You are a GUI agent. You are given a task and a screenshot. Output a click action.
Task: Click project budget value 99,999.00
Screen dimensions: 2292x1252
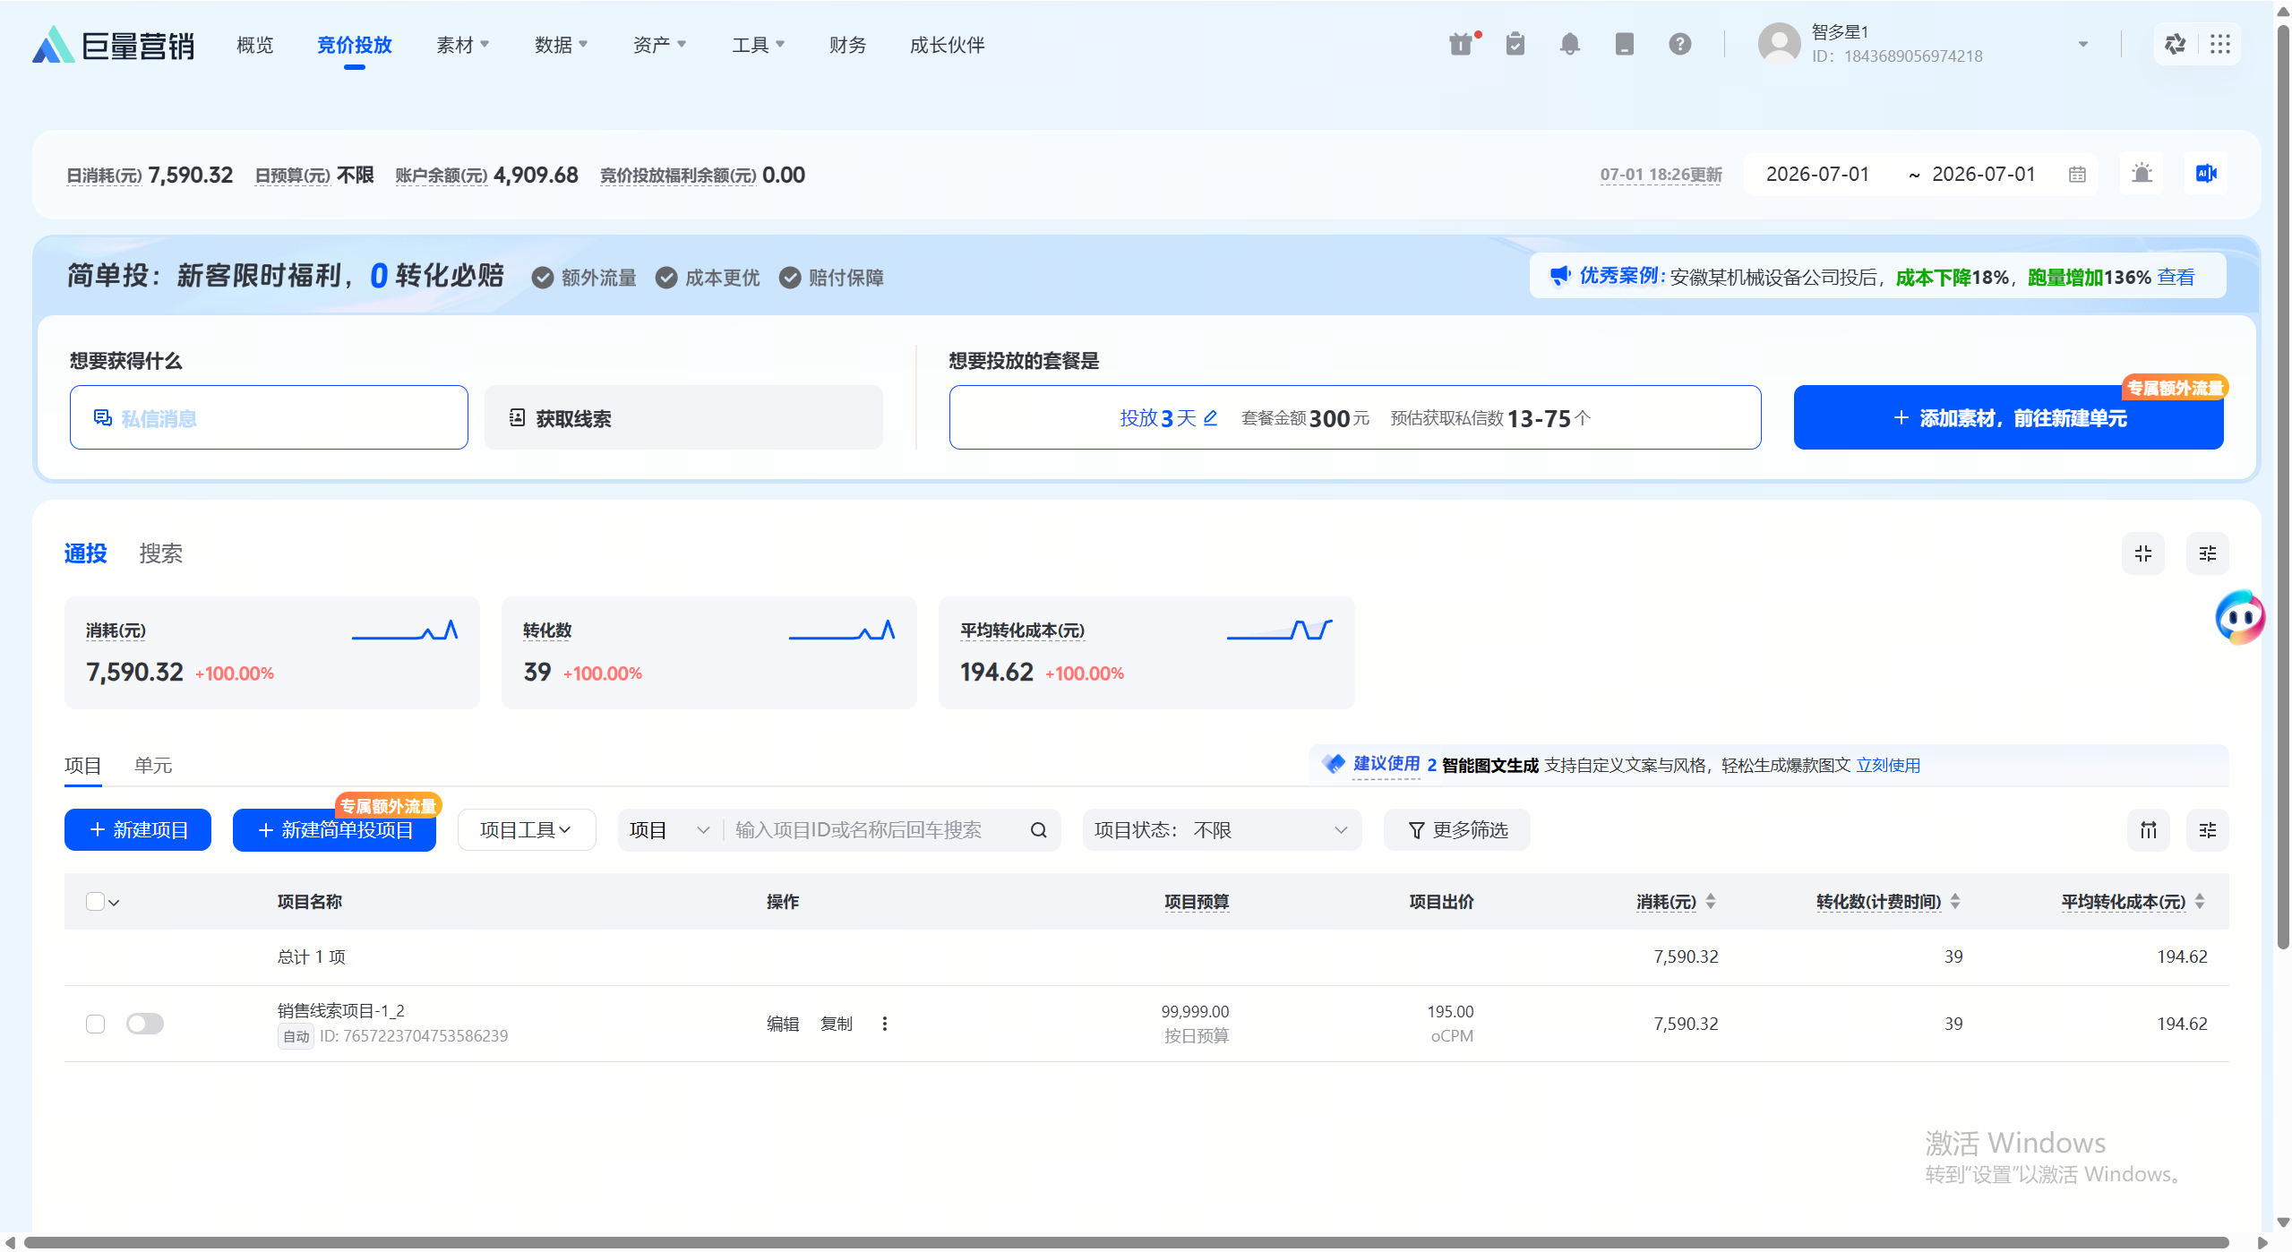[1195, 1012]
